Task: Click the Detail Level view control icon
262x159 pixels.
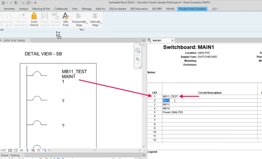Action: (10, 150)
